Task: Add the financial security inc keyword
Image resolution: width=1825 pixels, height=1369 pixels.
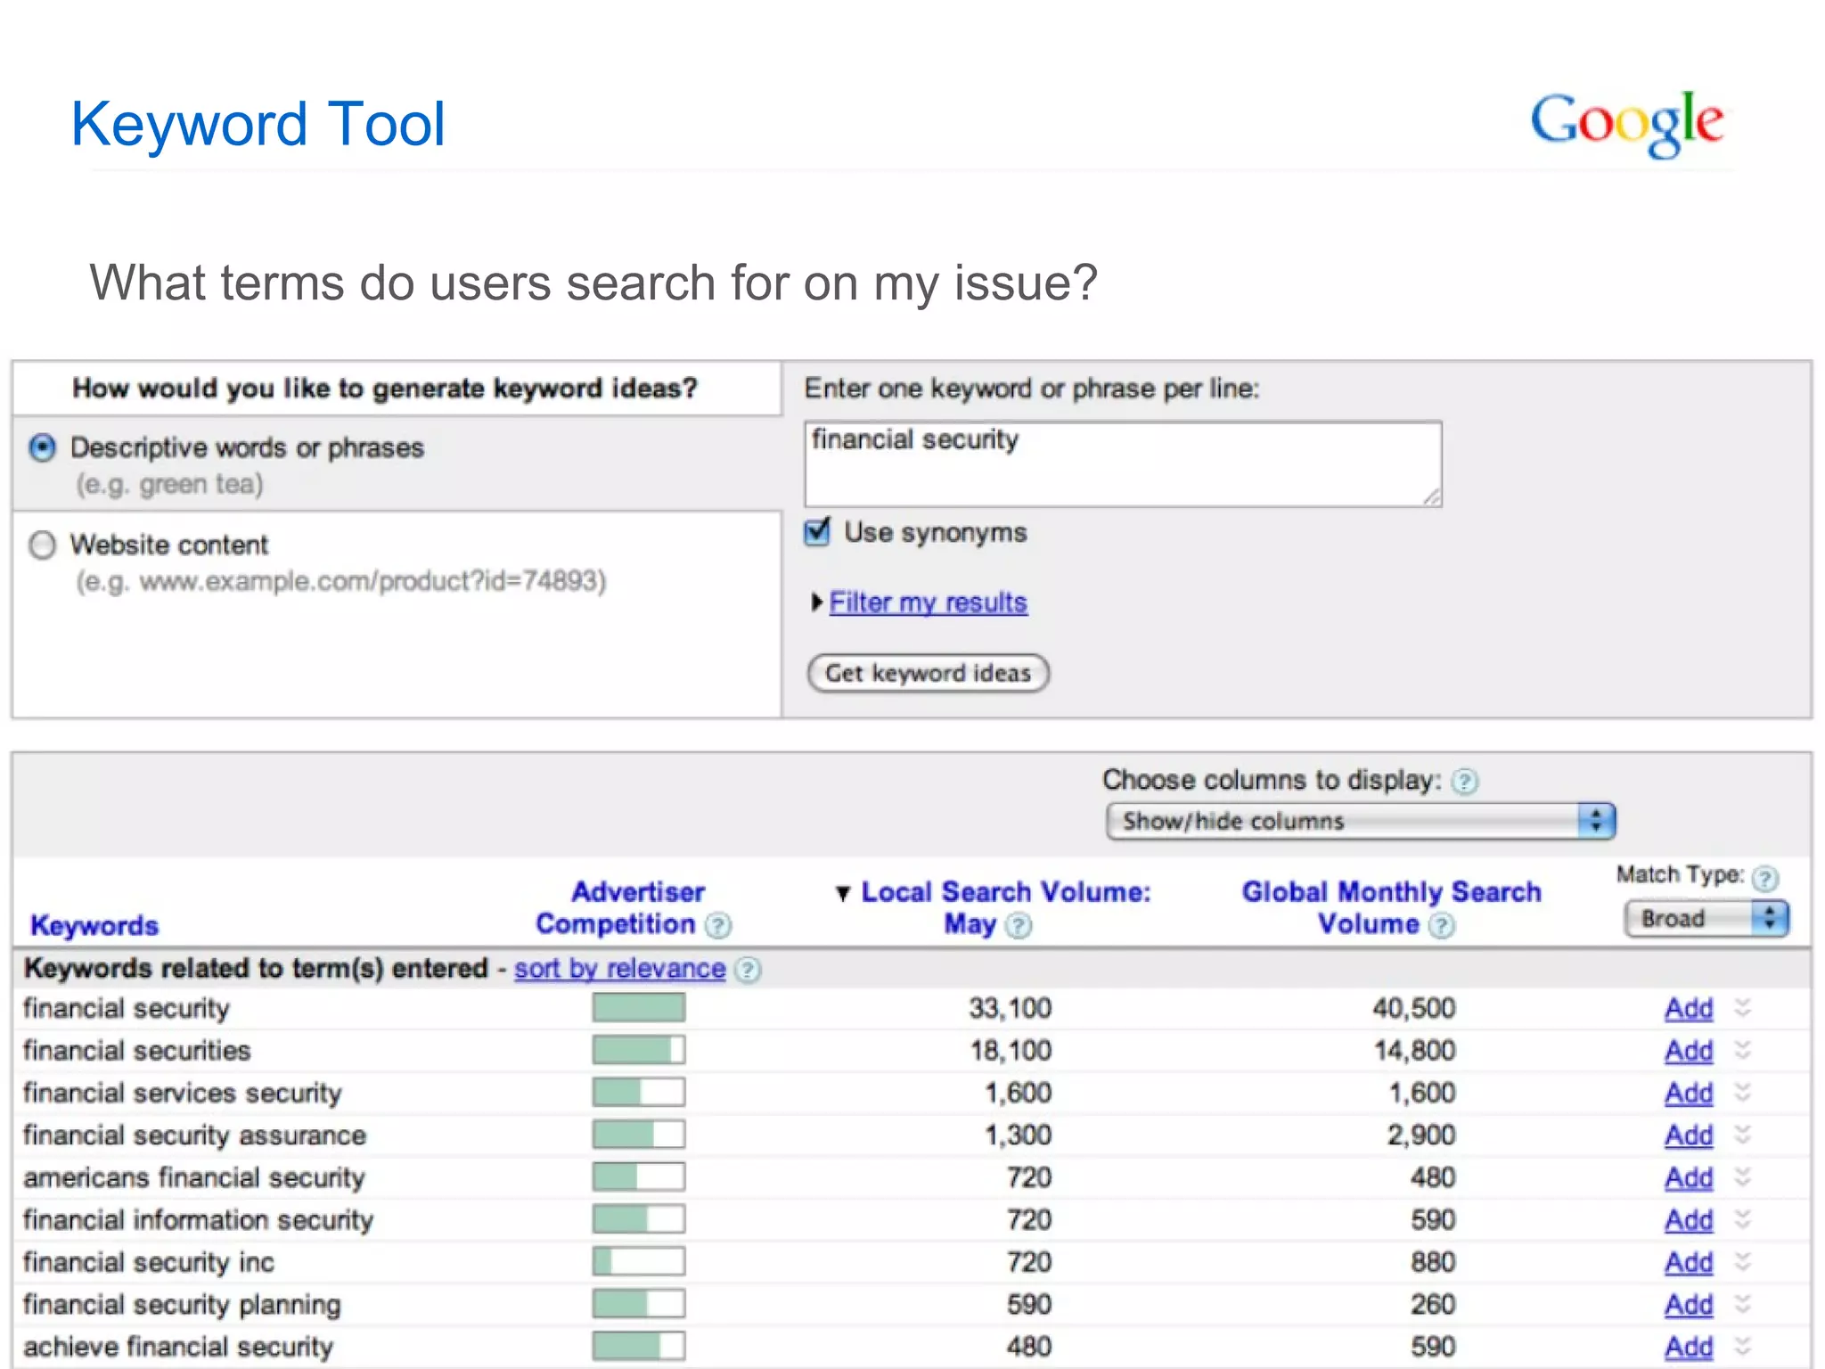Action: click(x=1689, y=1263)
